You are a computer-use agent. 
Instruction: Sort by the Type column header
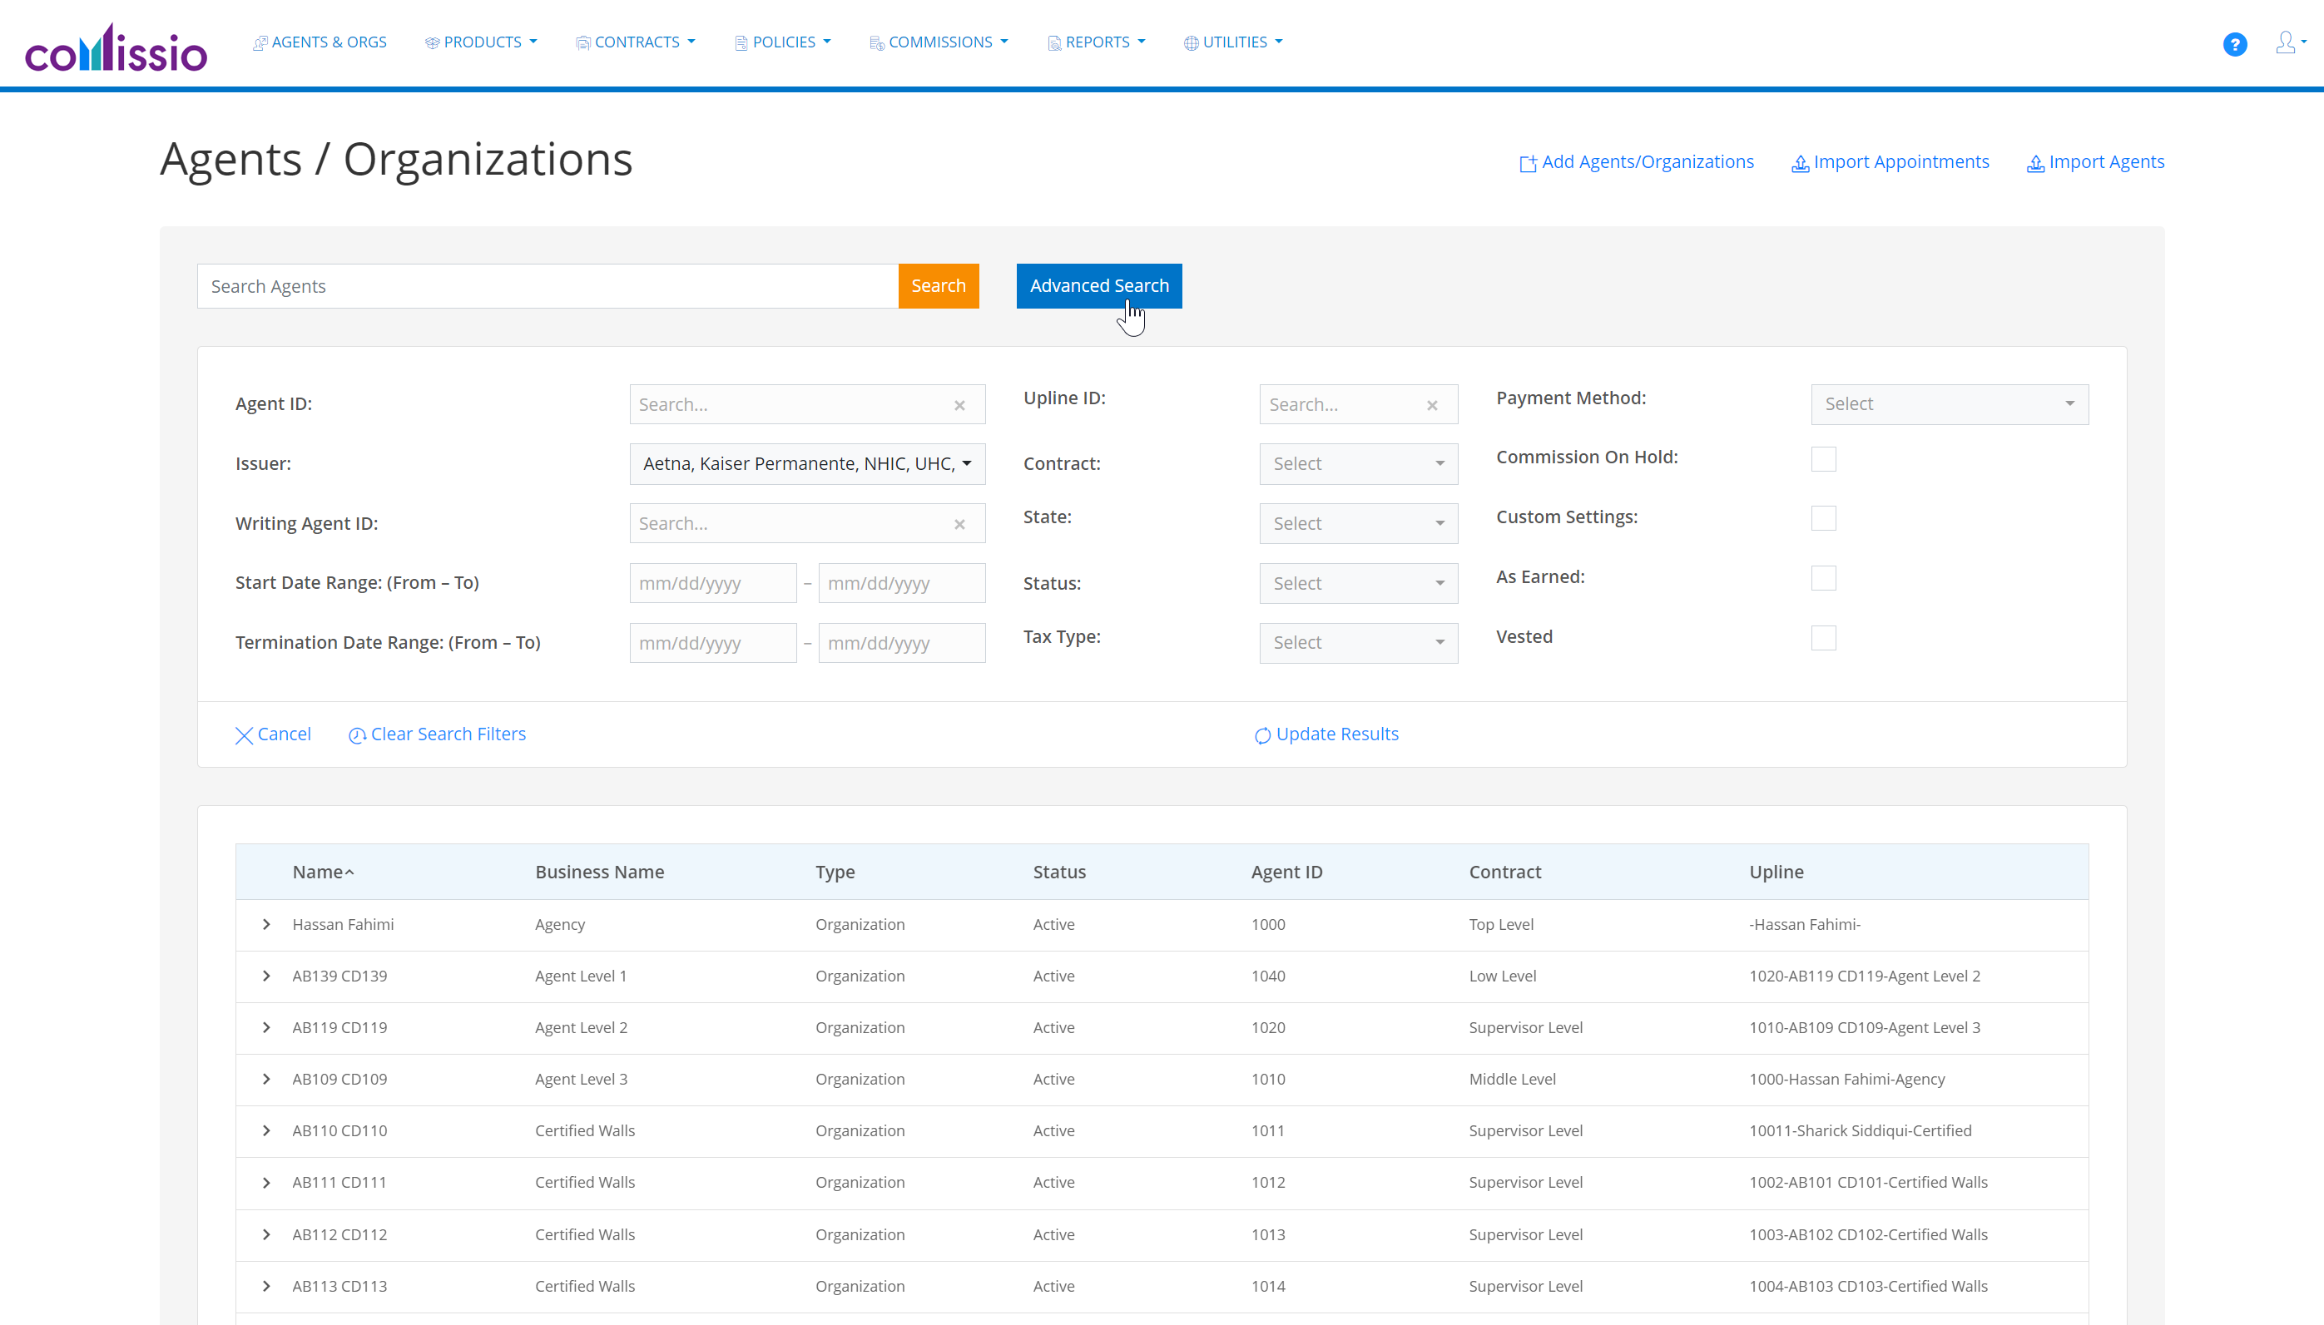point(835,872)
